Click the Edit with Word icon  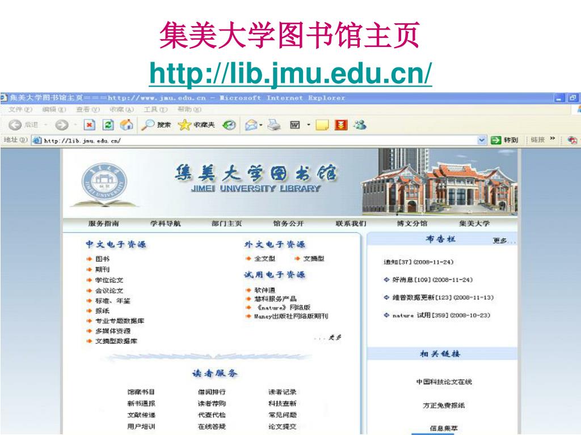tap(295, 125)
